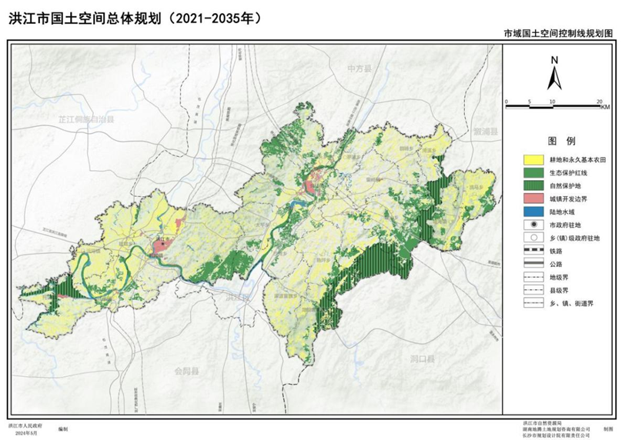Click the market-government seat symbol in legend

pos(532,225)
